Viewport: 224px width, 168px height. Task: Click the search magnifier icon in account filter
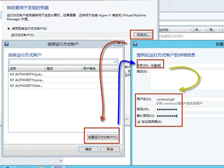coord(115,62)
